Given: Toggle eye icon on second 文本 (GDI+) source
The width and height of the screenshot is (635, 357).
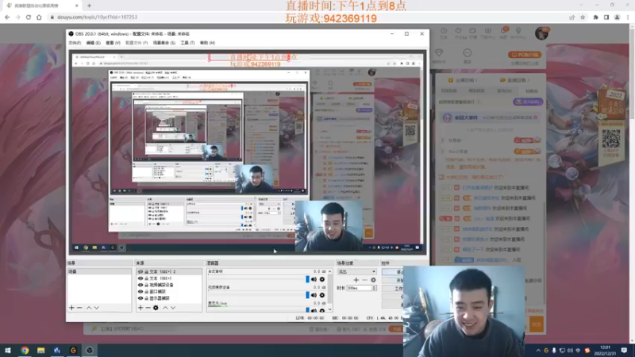Looking at the screenshot, I should pyautogui.click(x=140, y=278).
